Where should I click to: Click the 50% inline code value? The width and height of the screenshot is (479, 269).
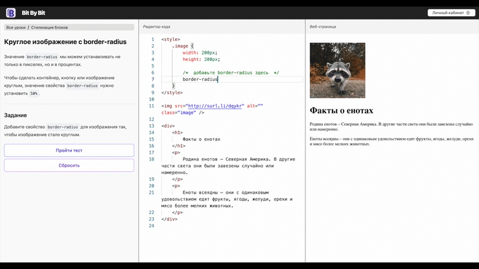(x=34, y=93)
